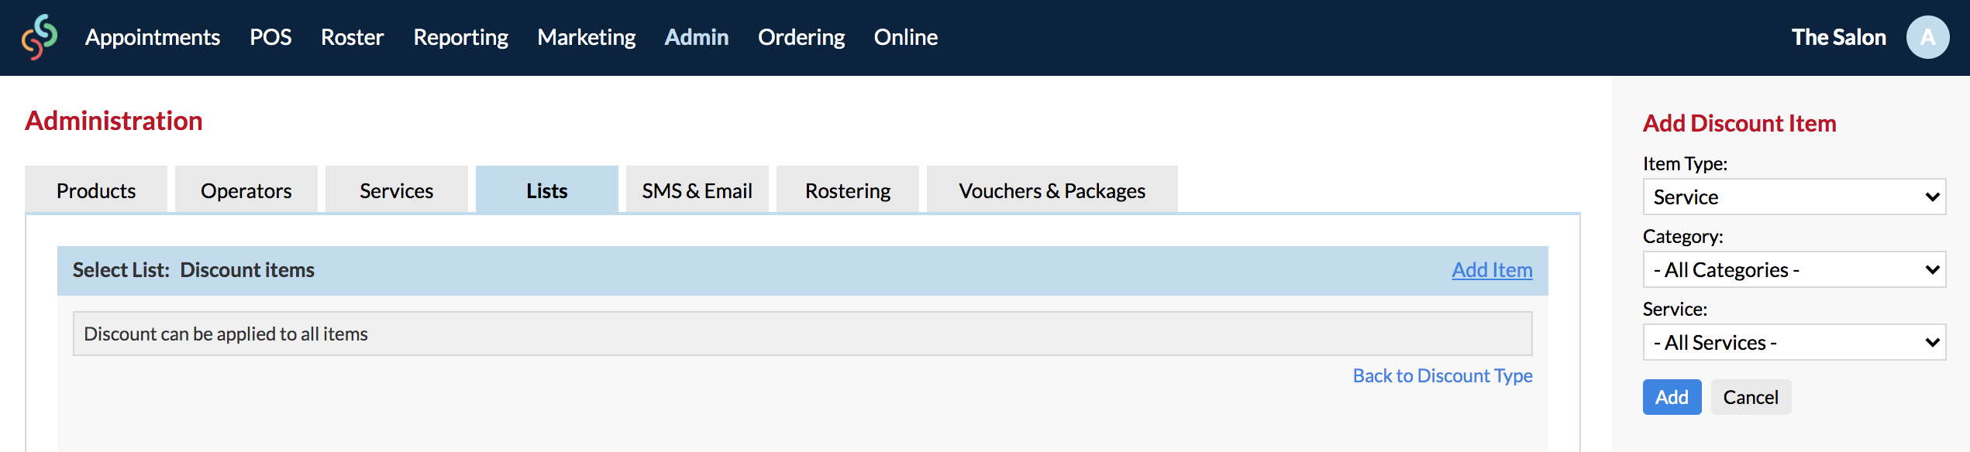
Task: Open the Item Type dropdown
Action: coord(1794,197)
